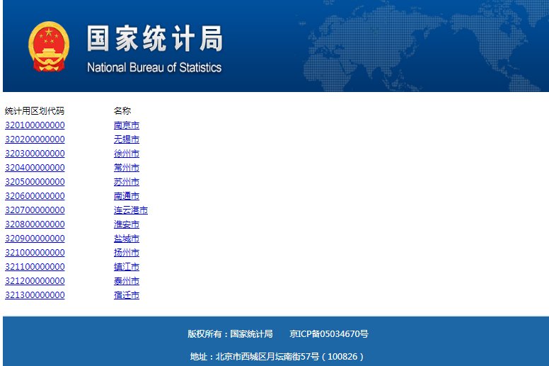Open the 苏州市 link
Image resolution: width=549 pixels, height=366 pixels.
pyautogui.click(x=127, y=182)
